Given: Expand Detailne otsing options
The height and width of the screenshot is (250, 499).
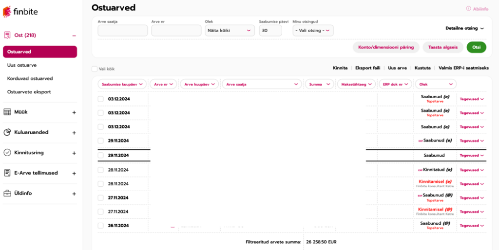Looking at the screenshot, I should 464,28.
